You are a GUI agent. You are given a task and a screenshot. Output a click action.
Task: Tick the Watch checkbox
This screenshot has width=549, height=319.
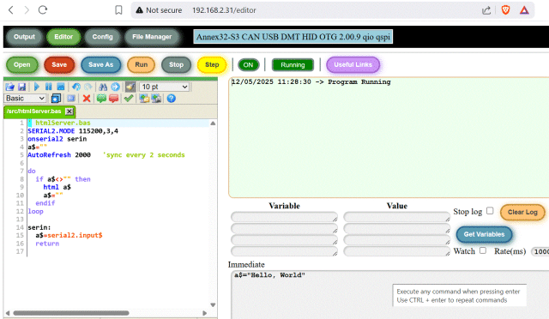(483, 250)
